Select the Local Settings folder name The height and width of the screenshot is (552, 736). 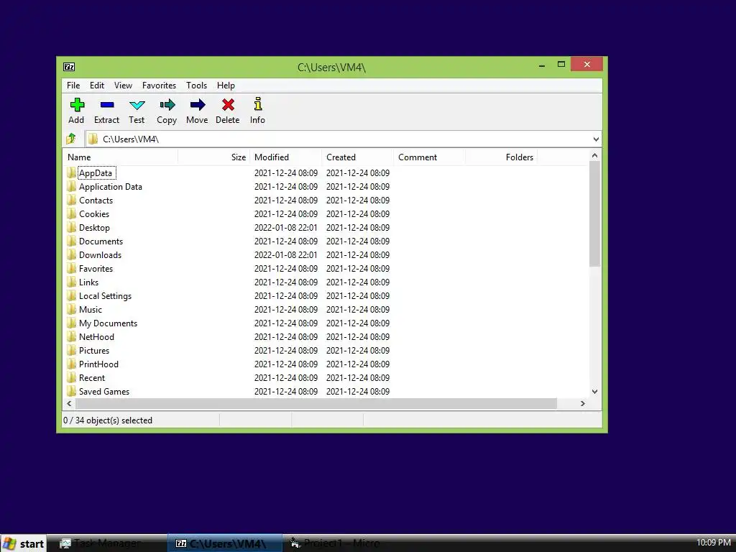click(105, 296)
